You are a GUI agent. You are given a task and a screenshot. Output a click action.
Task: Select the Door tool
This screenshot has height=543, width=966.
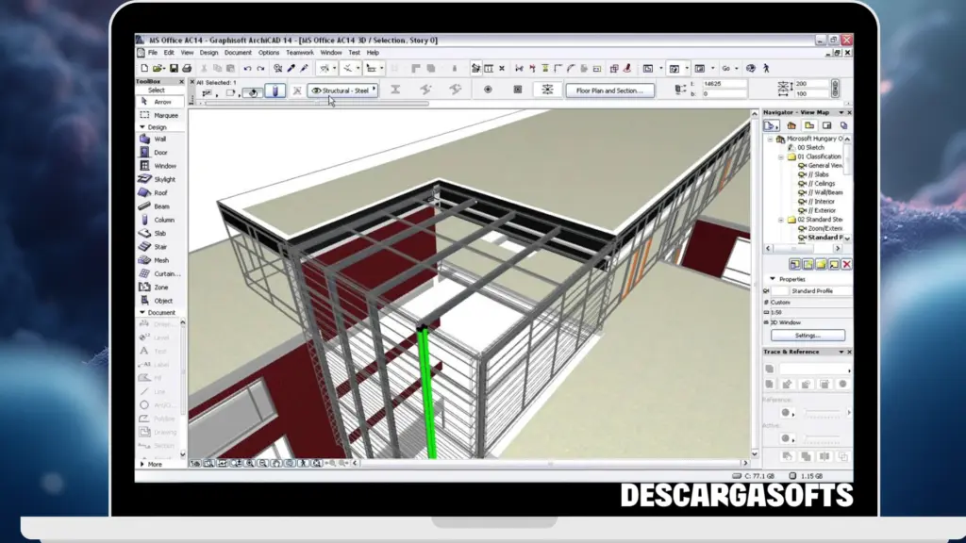[x=158, y=152]
